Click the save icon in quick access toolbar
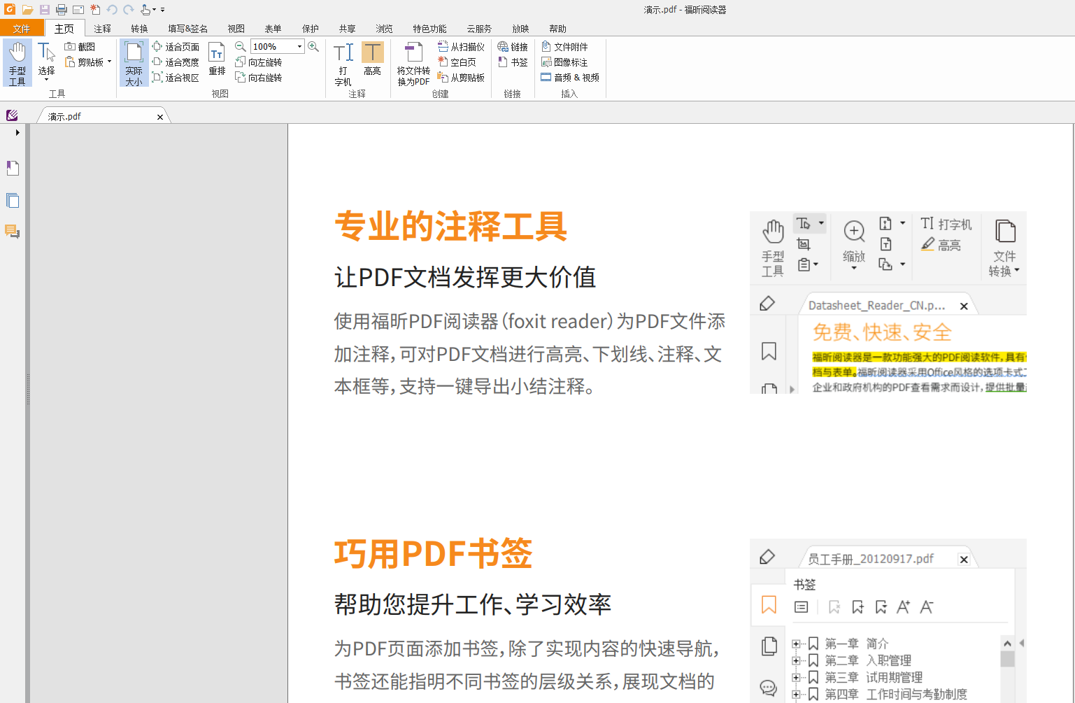Image resolution: width=1075 pixels, height=703 pixels. pos(45,9)
